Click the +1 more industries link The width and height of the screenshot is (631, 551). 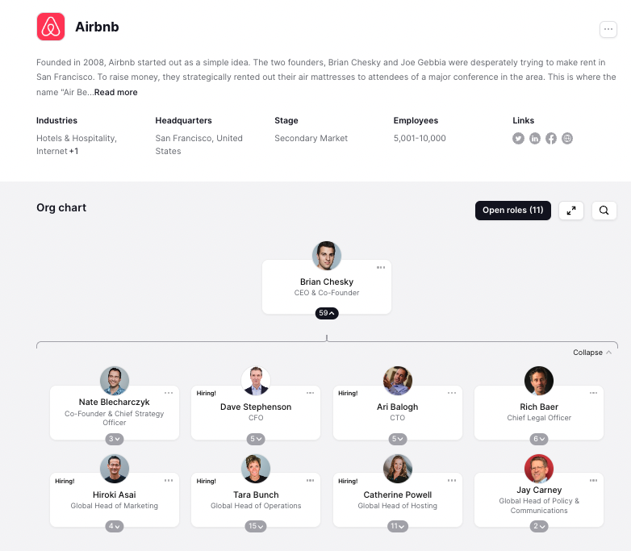click(73, 152)
